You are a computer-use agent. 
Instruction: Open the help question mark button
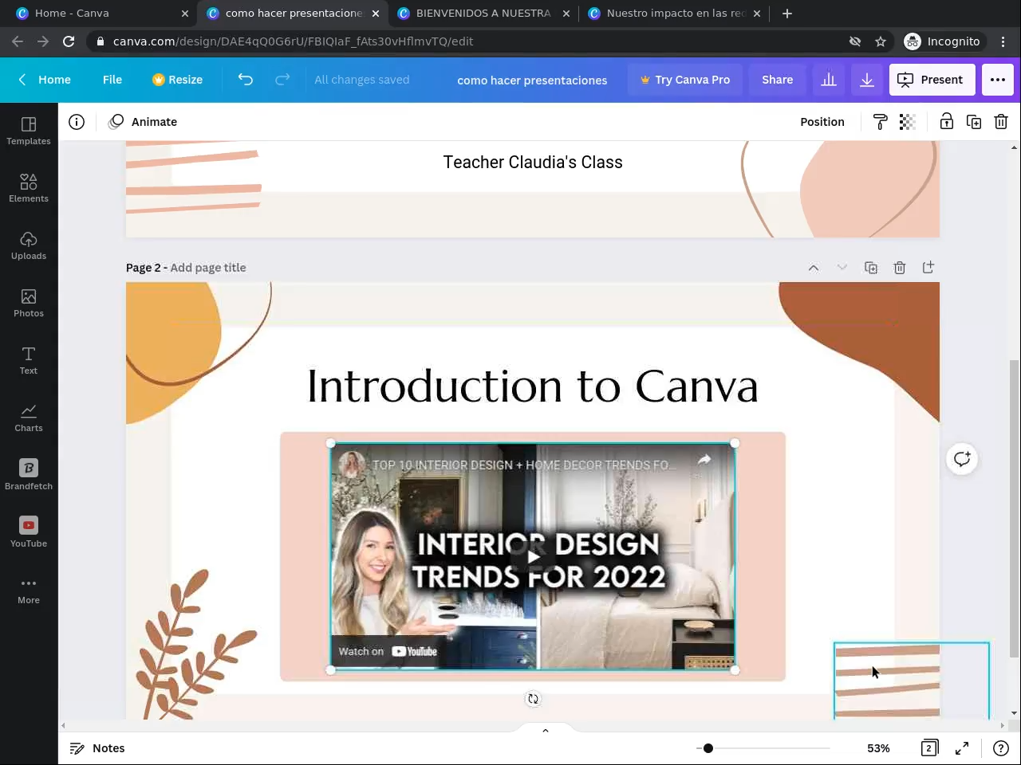click(1001, 748)
